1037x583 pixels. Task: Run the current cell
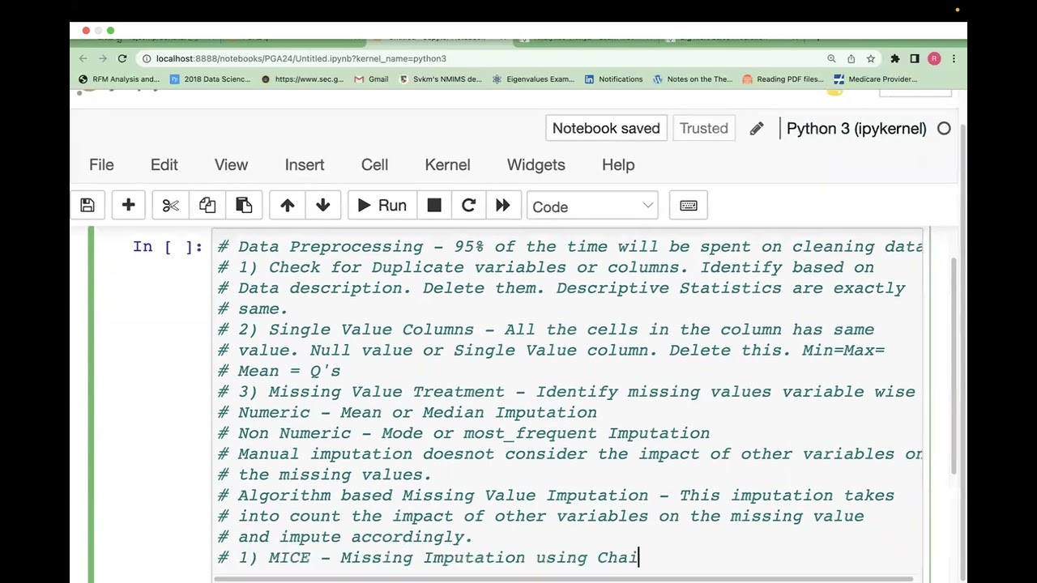(382, 206)
